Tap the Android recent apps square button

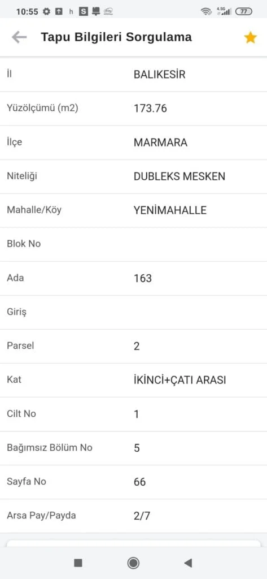click(78, 563)
